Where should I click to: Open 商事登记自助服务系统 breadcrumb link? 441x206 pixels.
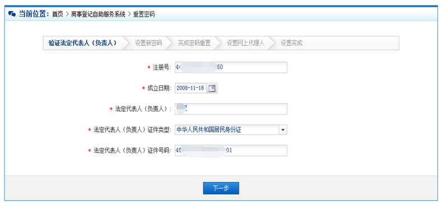pos(98,15)
